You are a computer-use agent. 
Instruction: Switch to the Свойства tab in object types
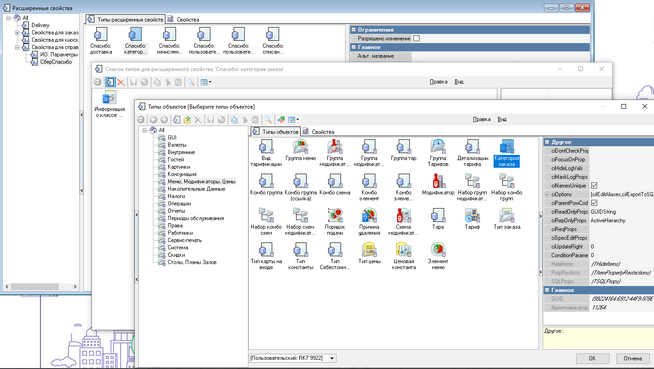tap(323, 132)
